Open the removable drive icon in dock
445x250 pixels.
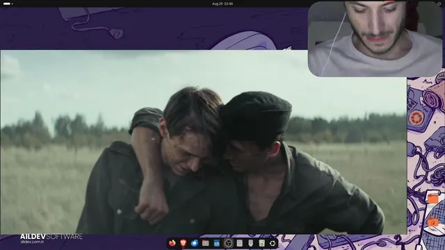tap(250, 243)
